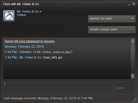This screenshot has width=138, height=103.
Task: Click the Online status text
Action: click(21, 15)
